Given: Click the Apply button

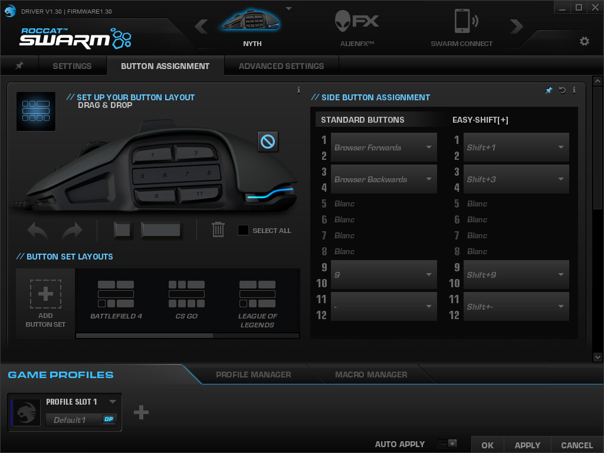Looking at the screenshot, I should tap(527, 445).
